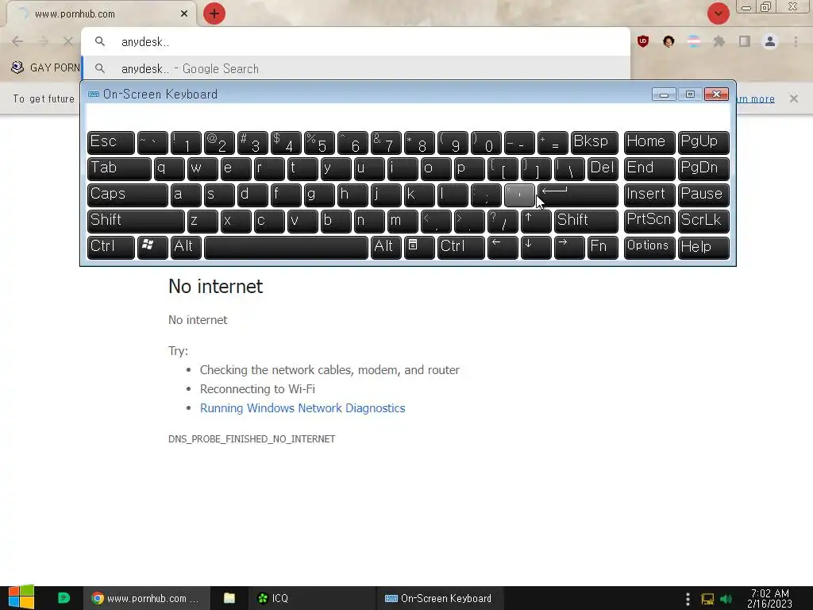Click the PgDn key

pyautogui.click(x=703, y=169)
